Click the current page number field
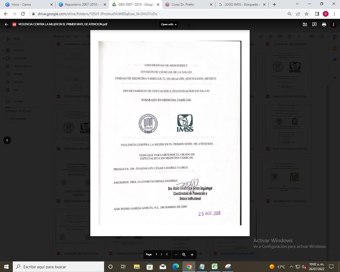Viewport: 340px width, 272px height. (x=156, y=254)
